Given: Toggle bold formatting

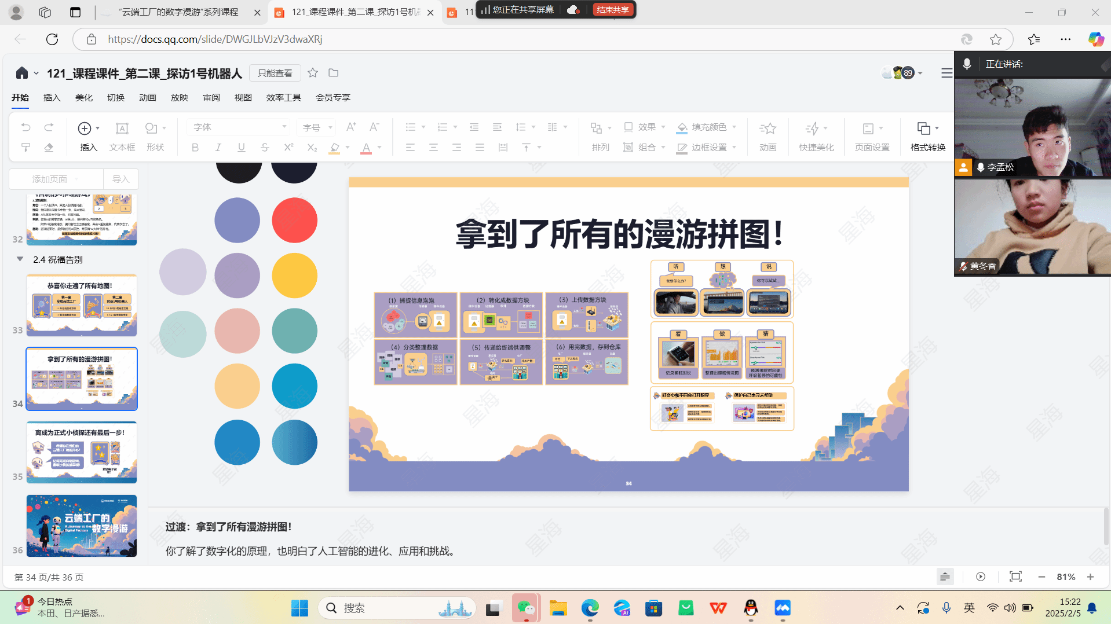Looking at the screenshot, I should point(195,148).
